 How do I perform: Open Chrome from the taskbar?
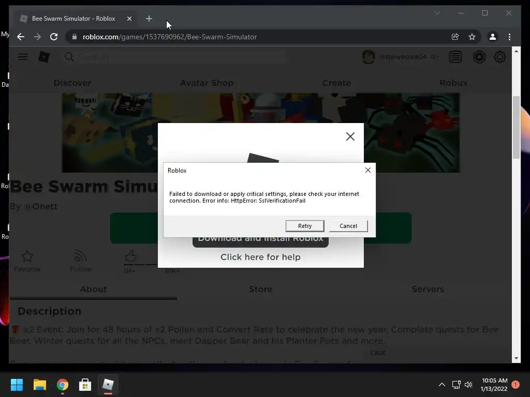click(x=63, y=385)
